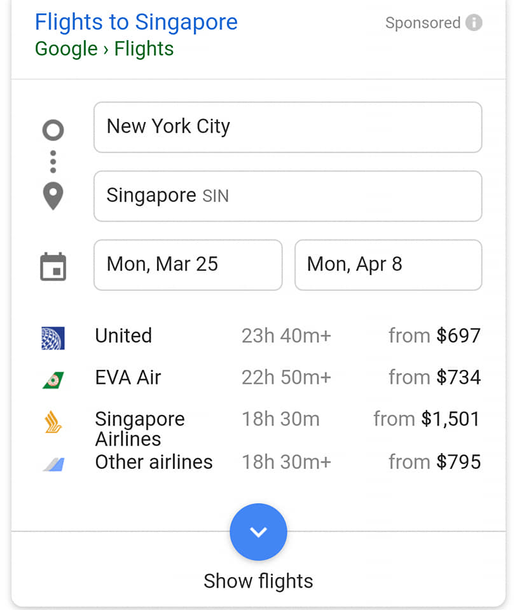Screen dimensions: 517x610
Task: Click the Show flights label
Action: click(258, 581)
